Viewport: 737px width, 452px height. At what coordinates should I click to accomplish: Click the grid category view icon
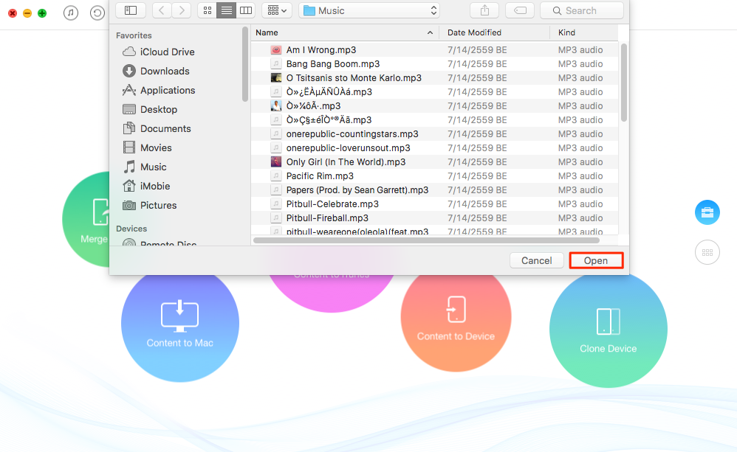coord(707,252)
